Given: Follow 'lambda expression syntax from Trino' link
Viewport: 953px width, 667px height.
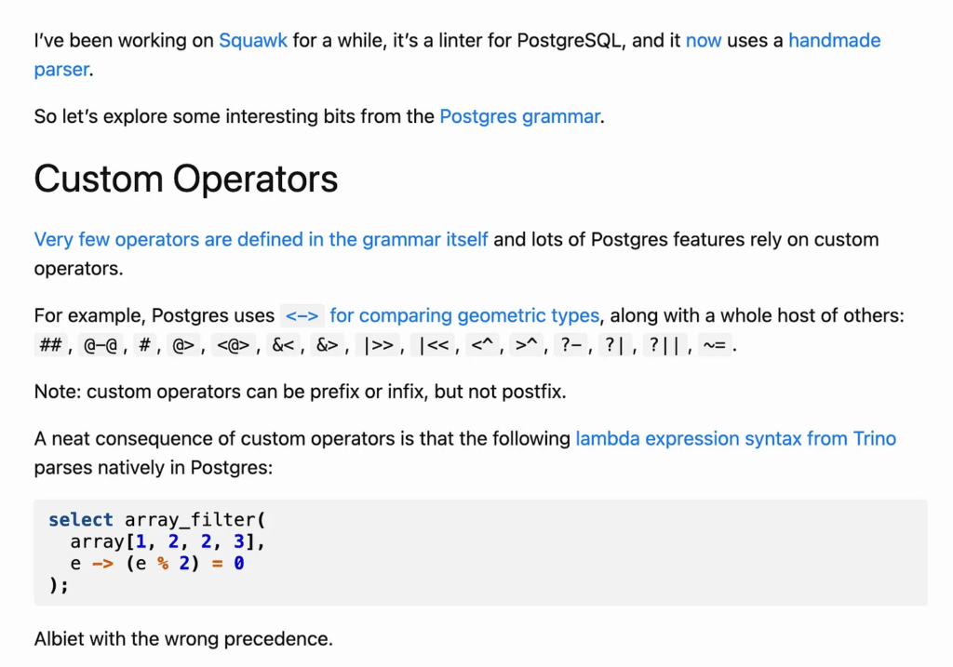Looking at the screenshot, I should [x=735, y=438].
